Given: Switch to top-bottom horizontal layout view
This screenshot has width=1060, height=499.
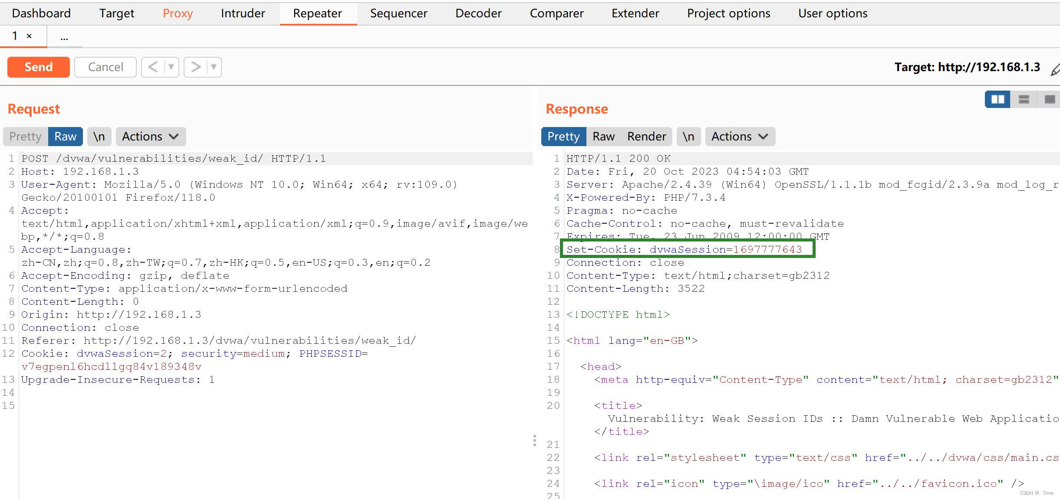Looking at the screenshot, I should click(1024, 99).
